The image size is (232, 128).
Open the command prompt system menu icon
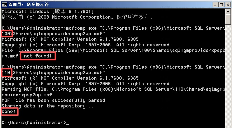coord(4,4)
